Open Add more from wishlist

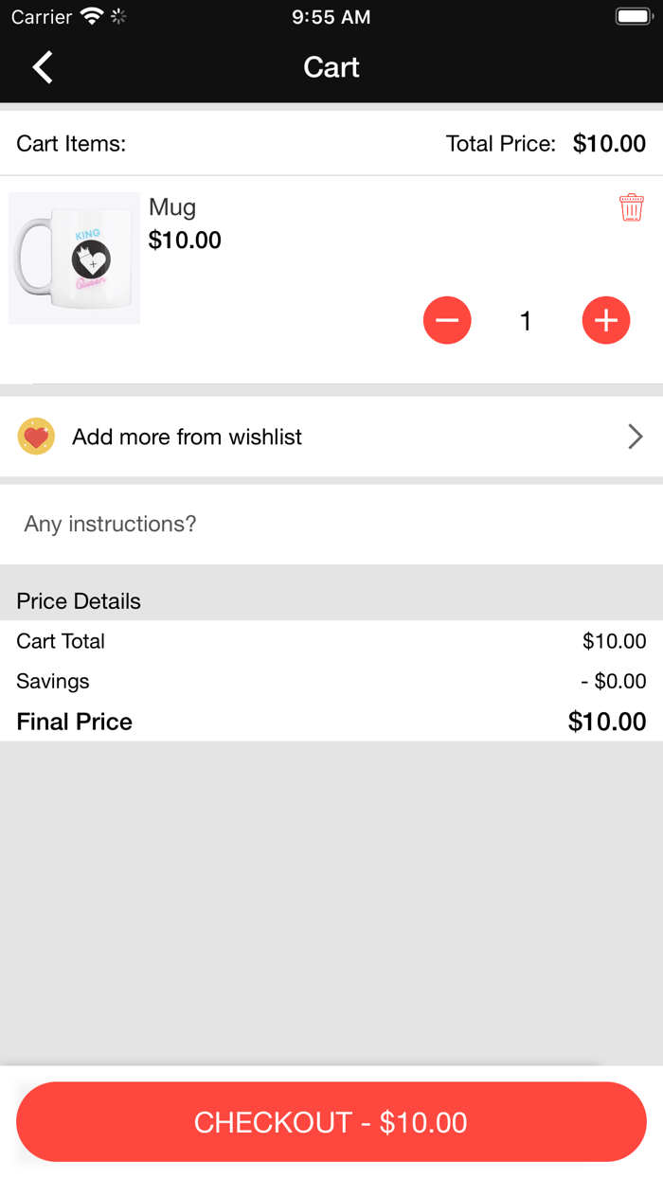coord(188,437)
